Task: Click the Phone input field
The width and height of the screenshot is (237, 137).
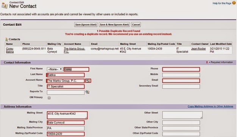Action: click(x=181, y=69)
